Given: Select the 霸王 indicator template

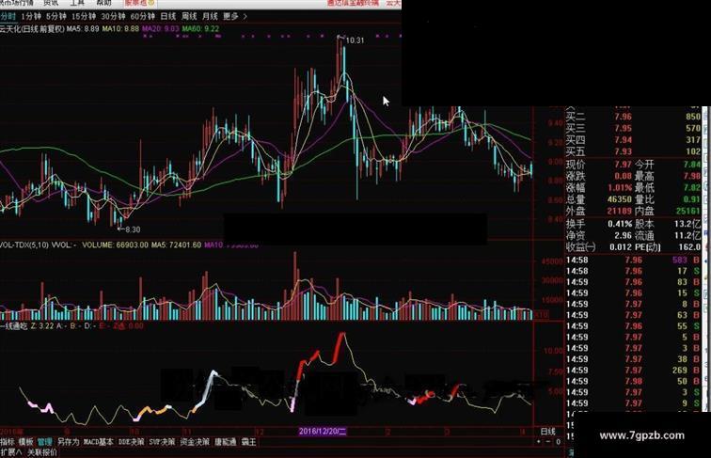Looking at the screenshot, I should [x=248, y=442].
